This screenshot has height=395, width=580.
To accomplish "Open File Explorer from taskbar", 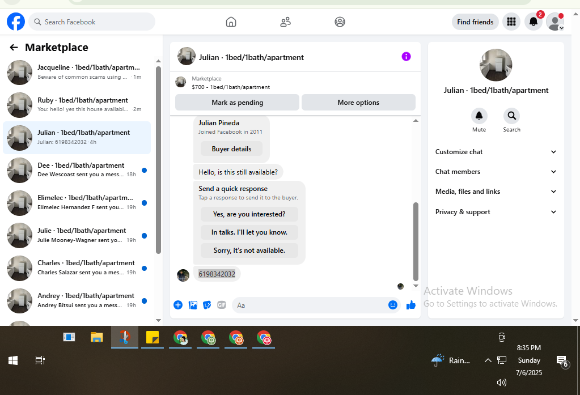I will coord(96,337).
